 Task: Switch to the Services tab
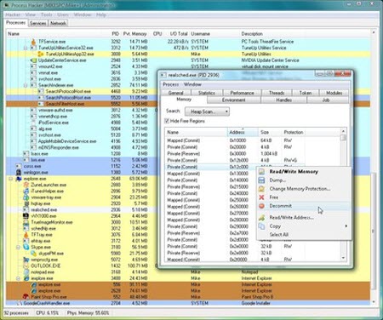click(x=37, y=23)
